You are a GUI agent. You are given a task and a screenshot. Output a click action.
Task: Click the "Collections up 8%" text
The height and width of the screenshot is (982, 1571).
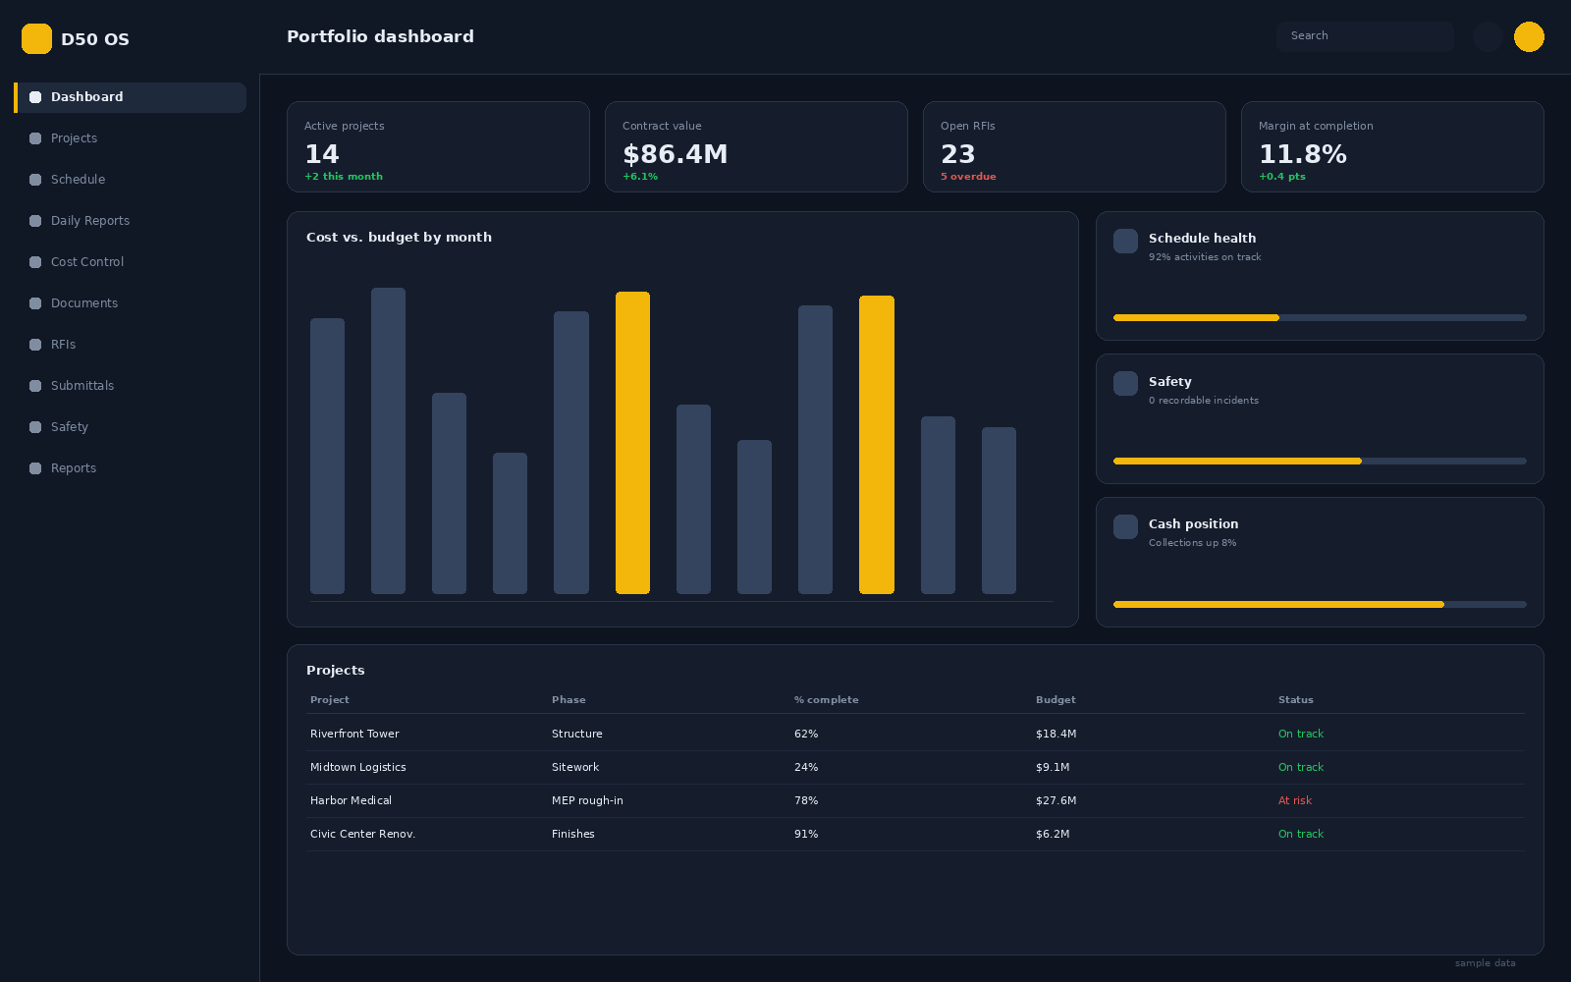point(1192,543)
